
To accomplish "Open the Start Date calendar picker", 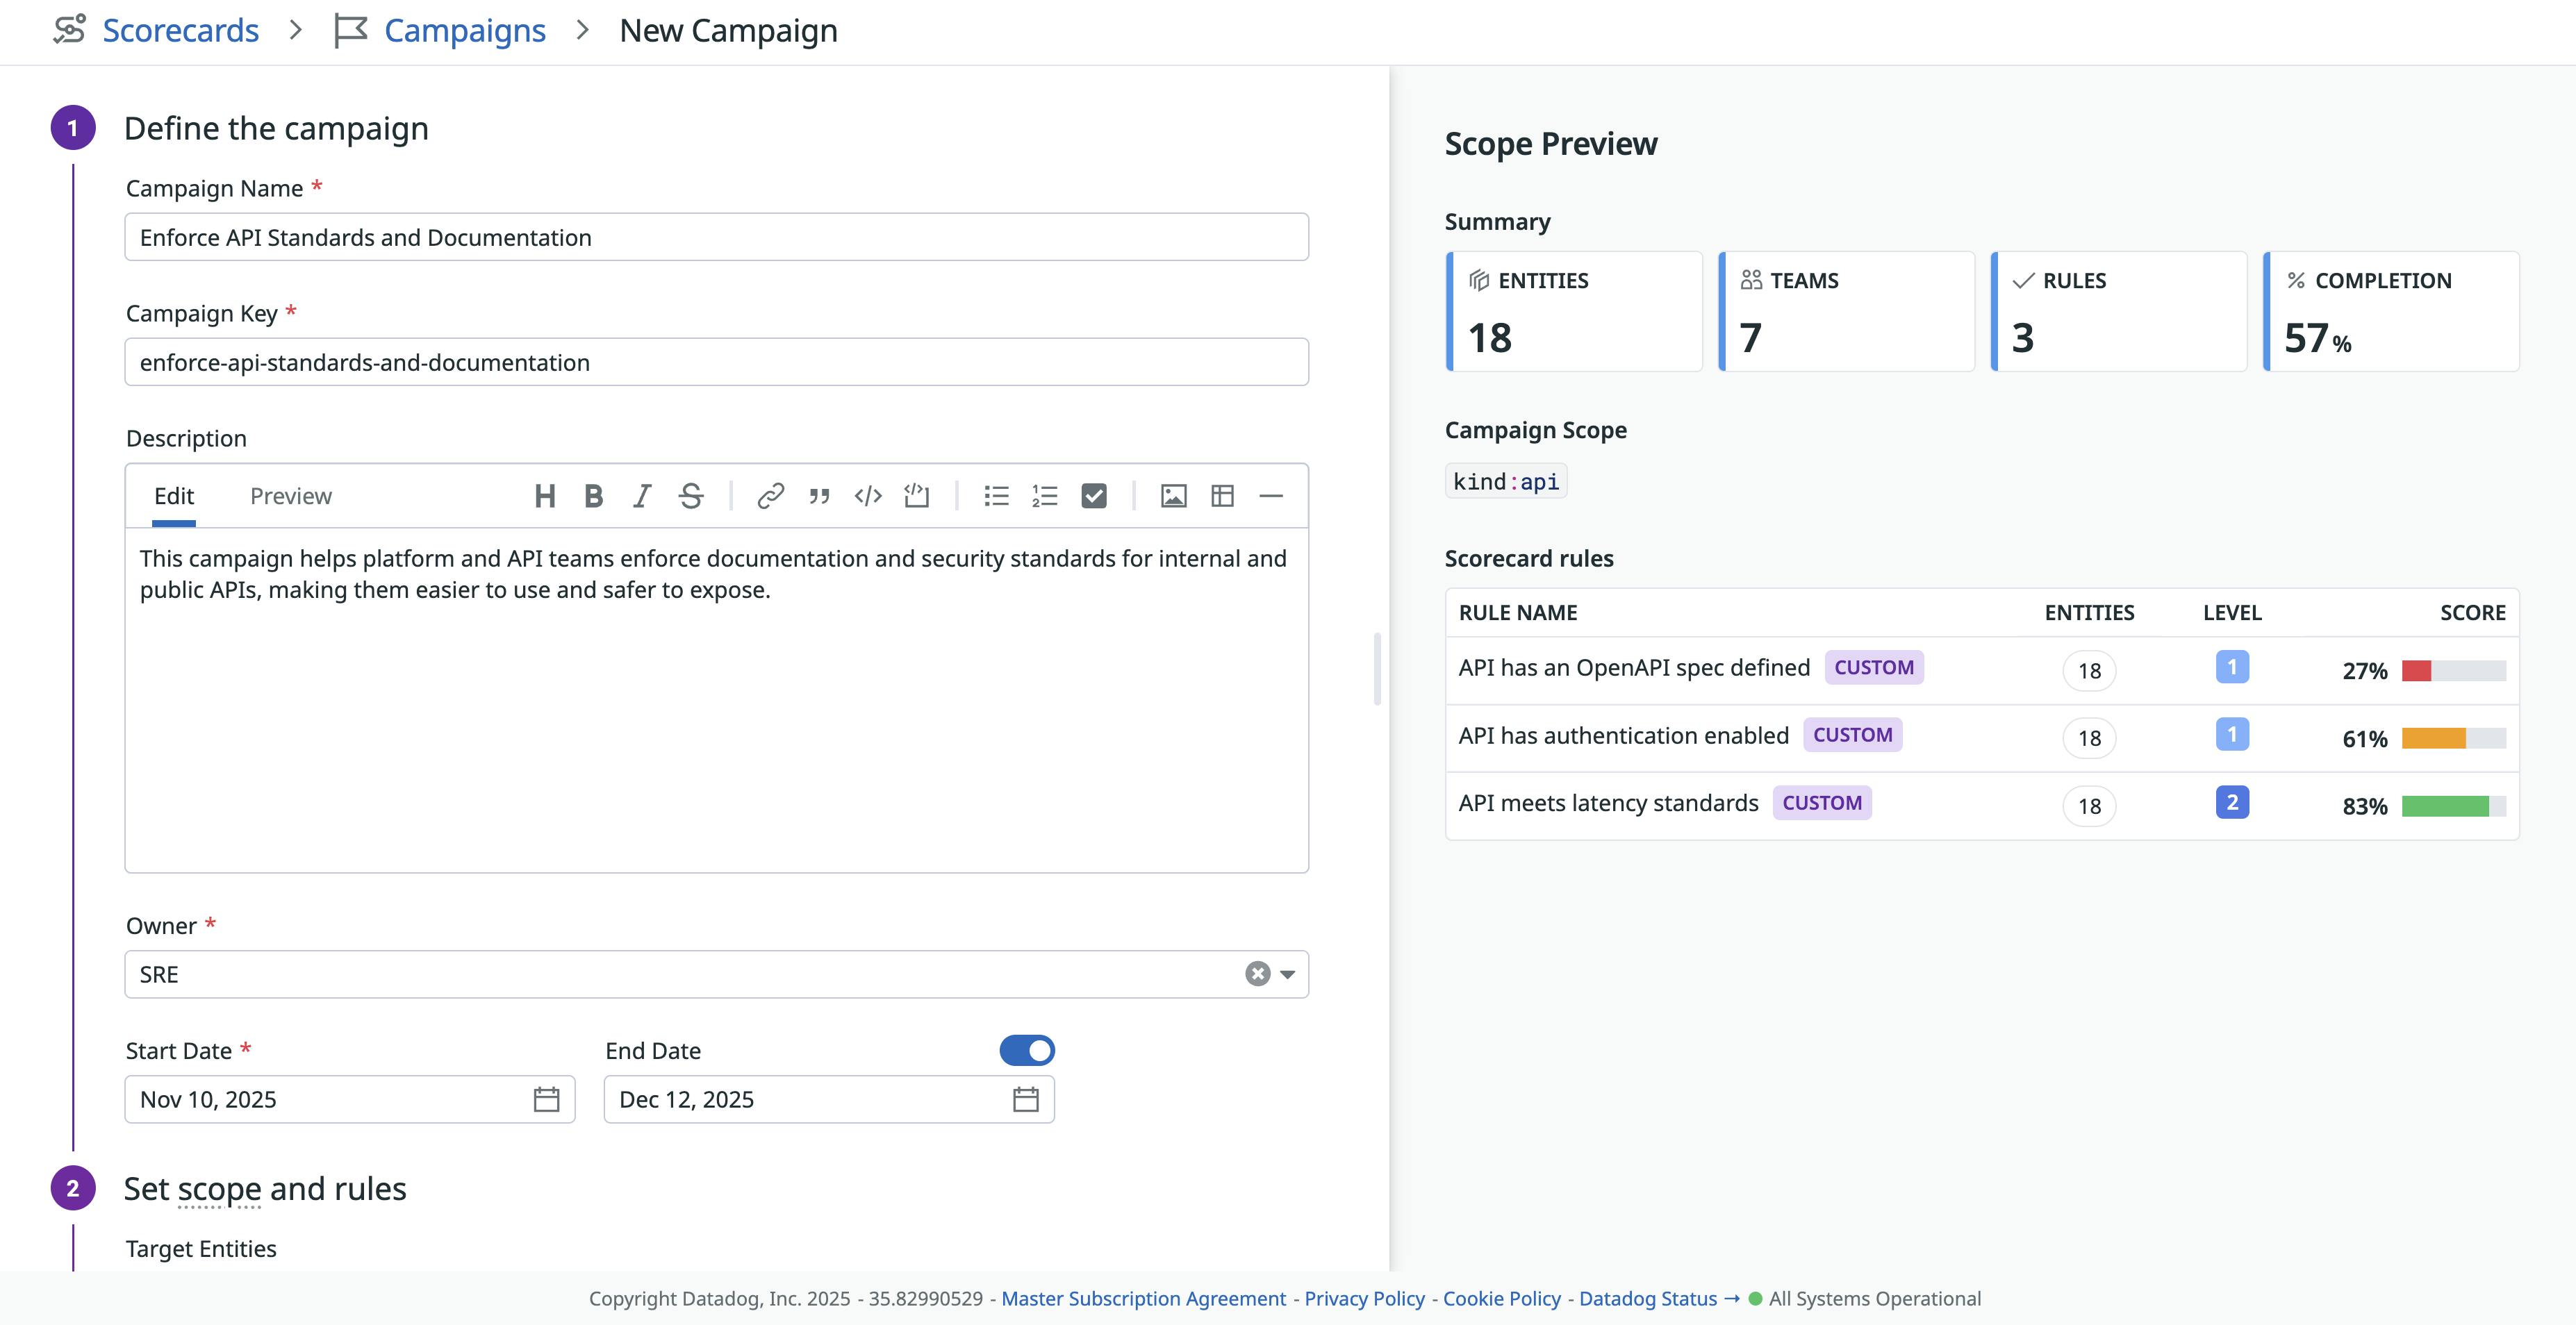I will (x=546, y=1099).
